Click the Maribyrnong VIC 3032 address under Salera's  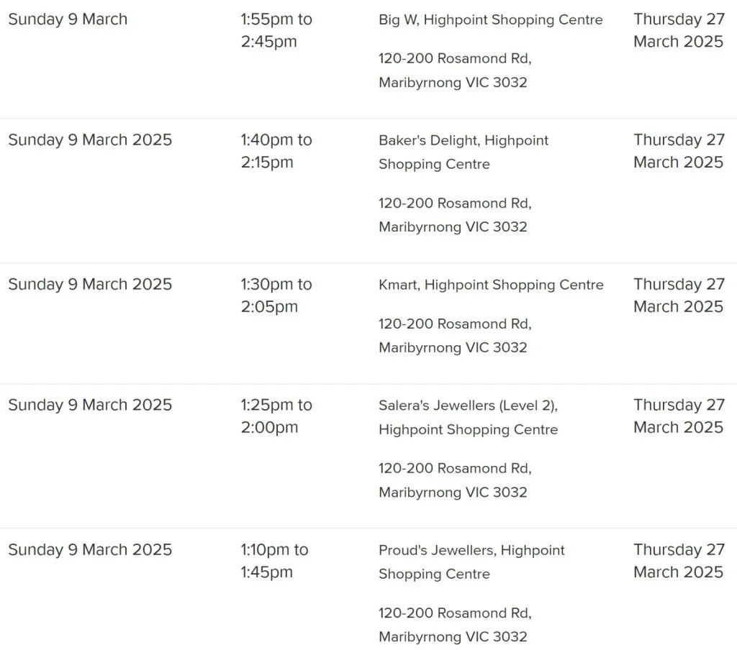tap(453, 493)
